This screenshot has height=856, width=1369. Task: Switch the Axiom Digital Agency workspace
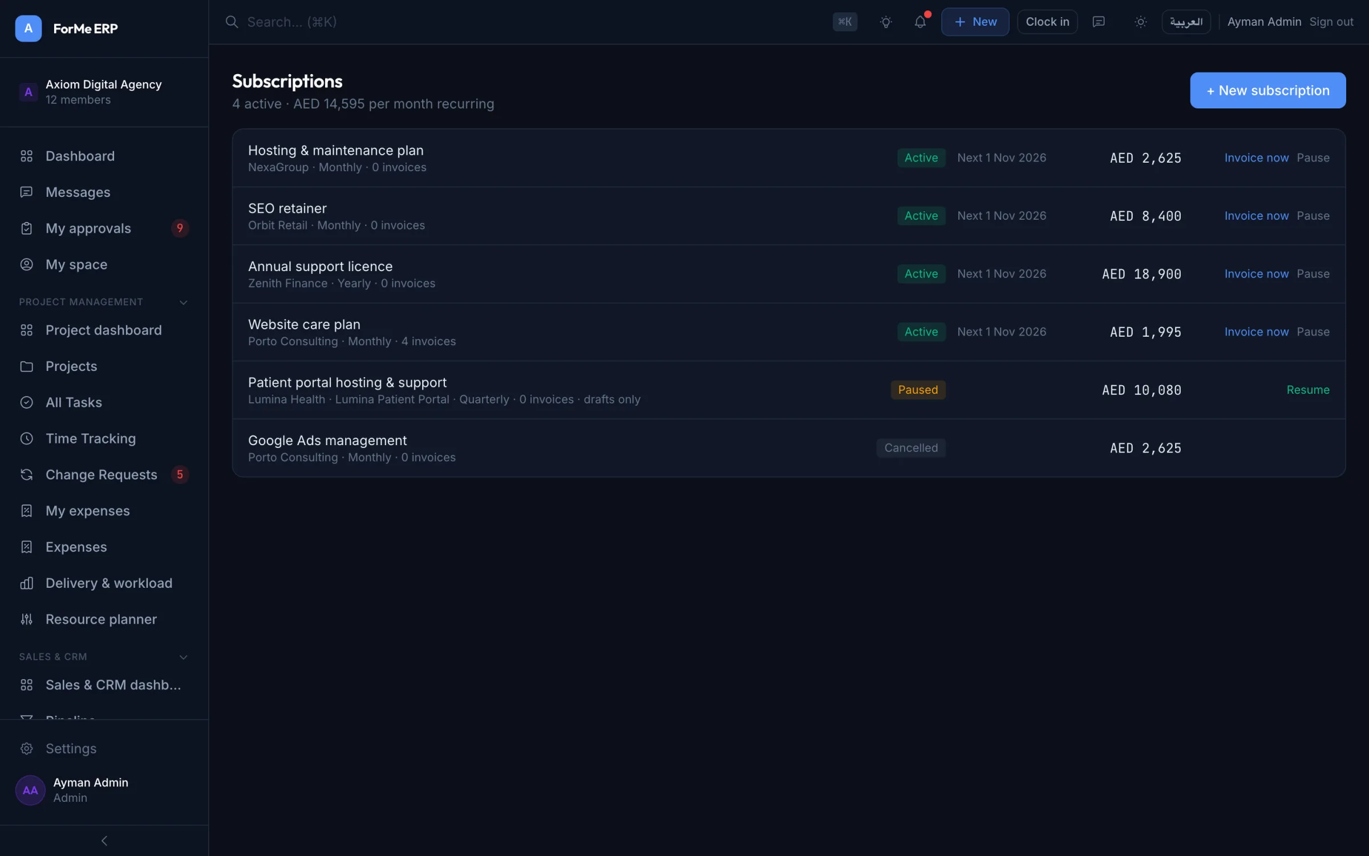pyautogui.click(x=104, y=92)
